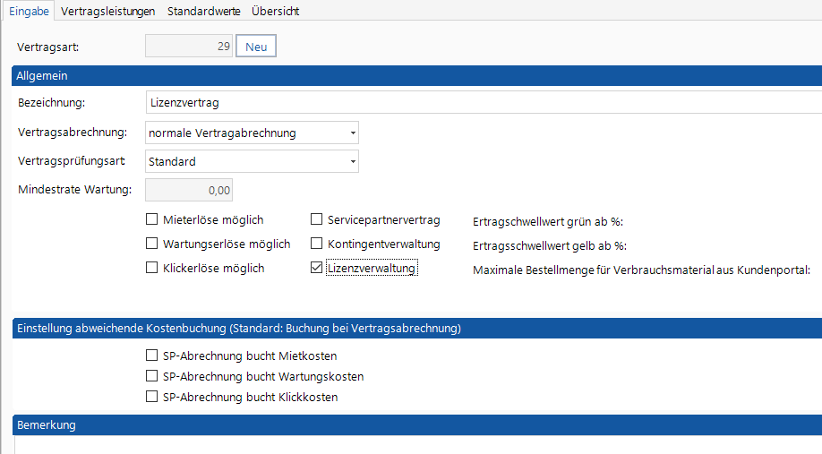Switch to the Eingabe tab
The width and height of the screenshot is (822, 454).
click(29, 11)
